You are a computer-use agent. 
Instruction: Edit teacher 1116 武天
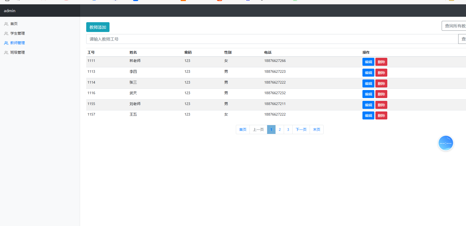click(x=368, y=94)
